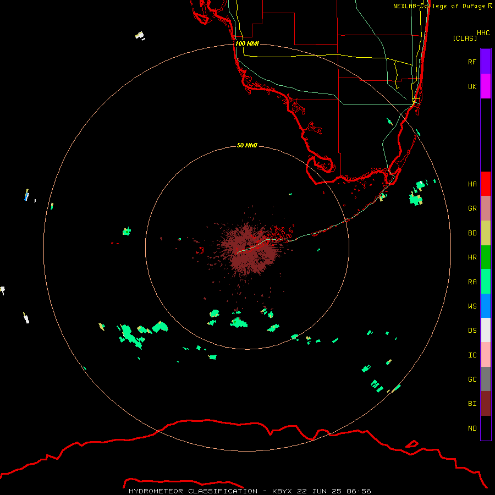Click the BD legend label

[x=472, y=233]
